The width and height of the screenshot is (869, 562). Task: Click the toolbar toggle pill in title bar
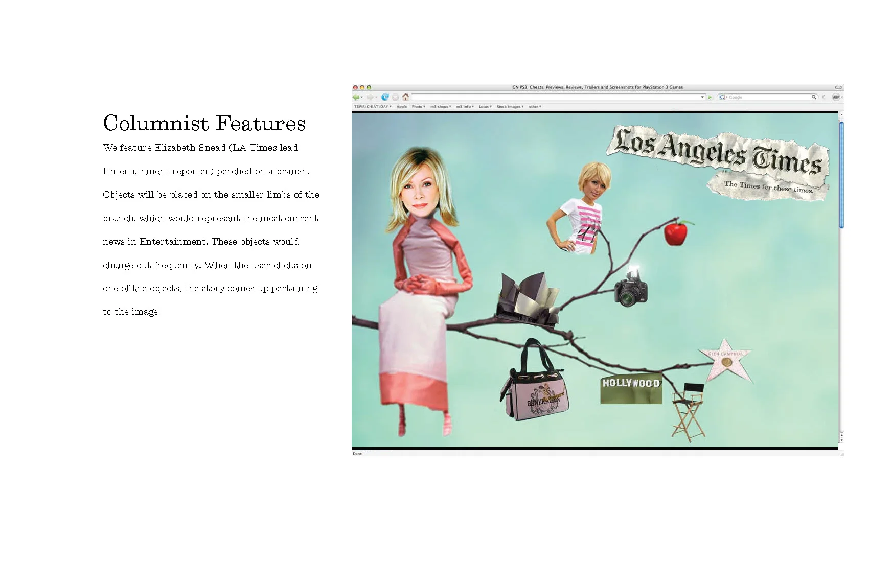[838, 87]
